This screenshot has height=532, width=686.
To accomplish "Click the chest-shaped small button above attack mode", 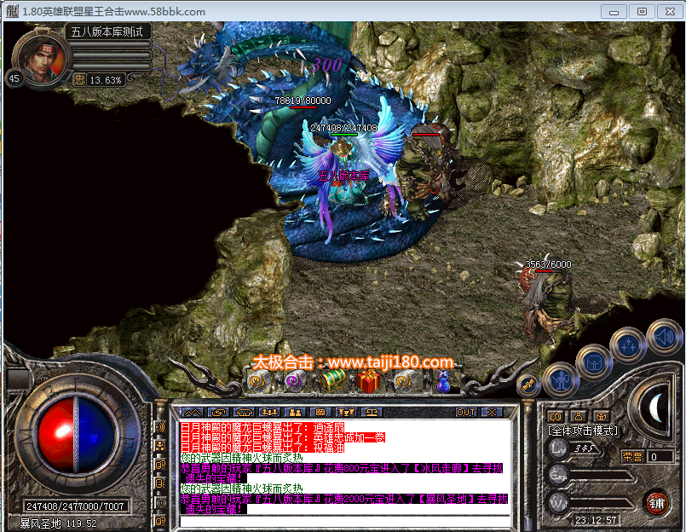I will click(602, 416).
